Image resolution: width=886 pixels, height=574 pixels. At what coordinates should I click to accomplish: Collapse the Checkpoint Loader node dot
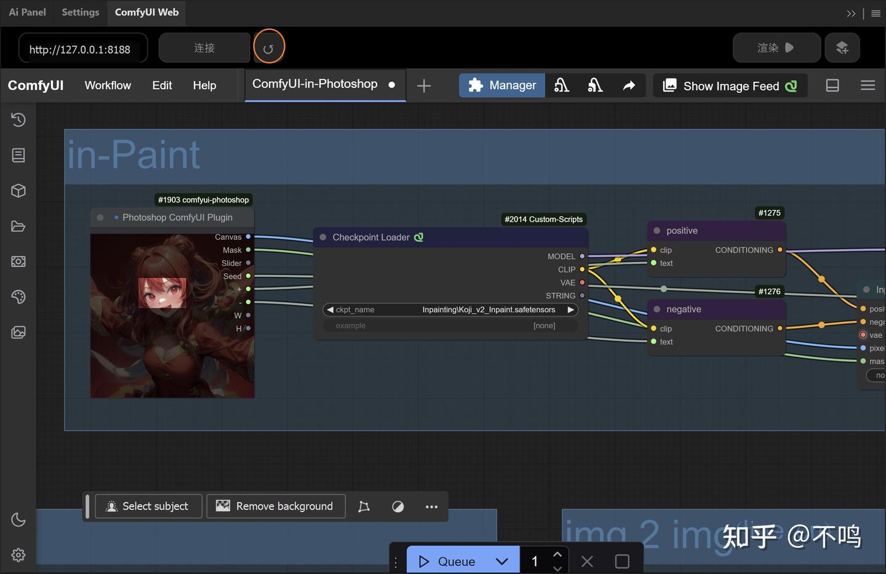[x=323, y=237]
